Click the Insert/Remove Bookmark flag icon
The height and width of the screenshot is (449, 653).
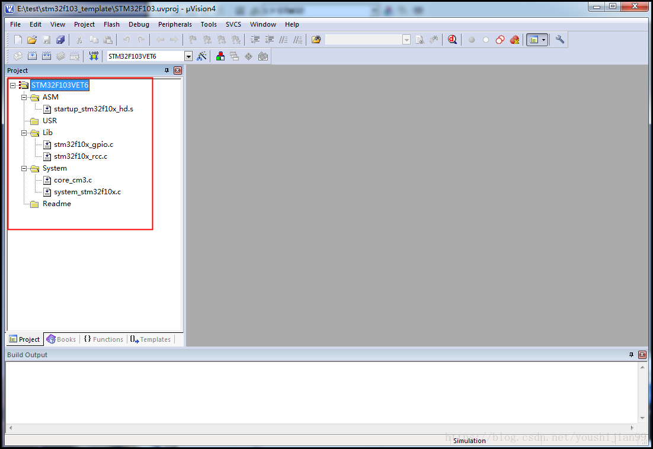click(x=193, y=40)
